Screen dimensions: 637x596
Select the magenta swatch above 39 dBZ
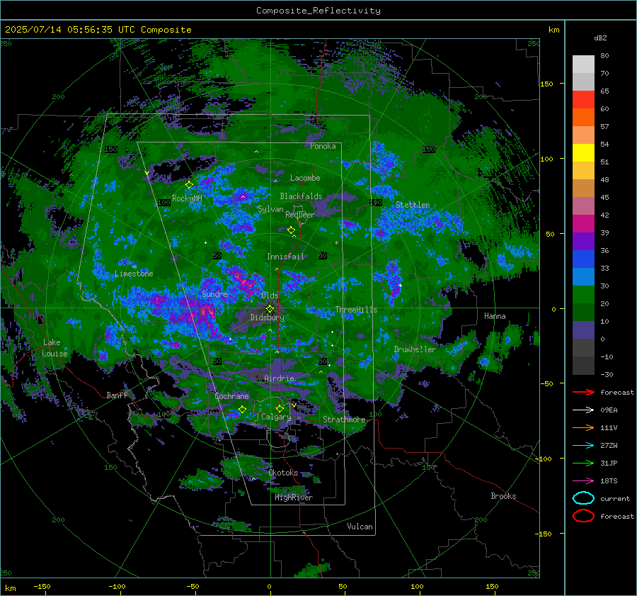point(583,224)
